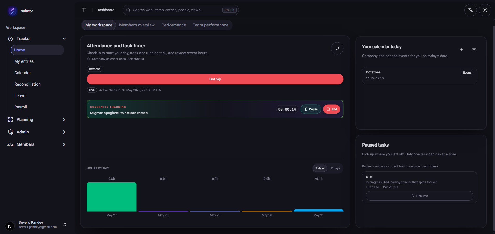495x234 pixels.
Task: Click the location pin icon near Asia/Dhaka
Action: coord(88,59)
